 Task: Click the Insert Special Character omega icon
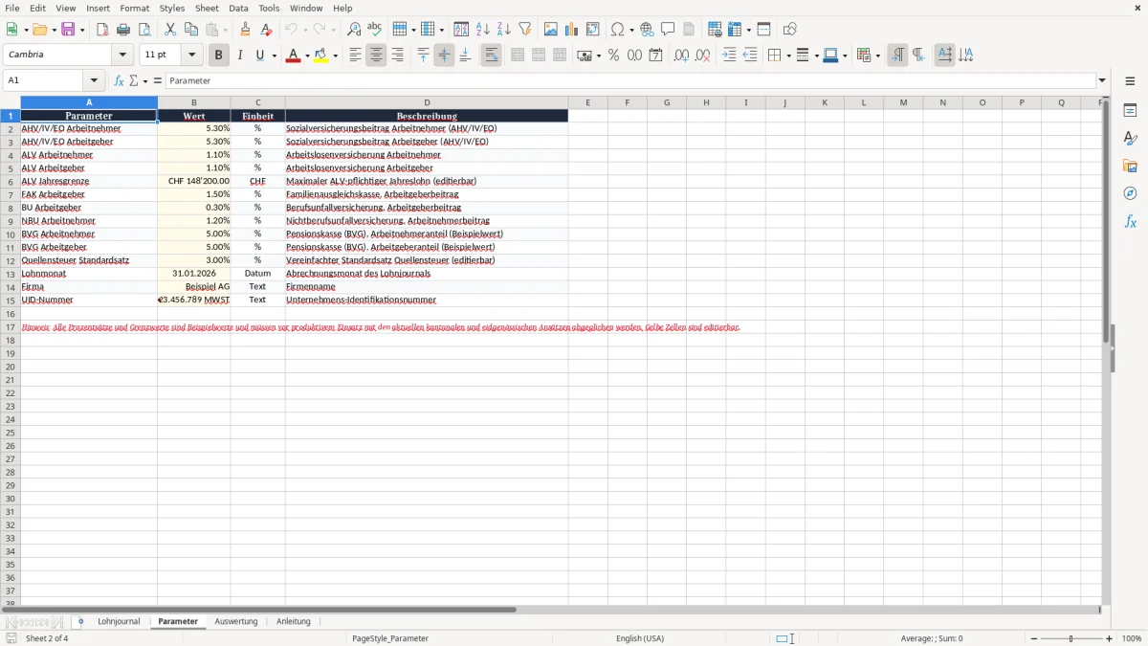(x=618, y=30)
